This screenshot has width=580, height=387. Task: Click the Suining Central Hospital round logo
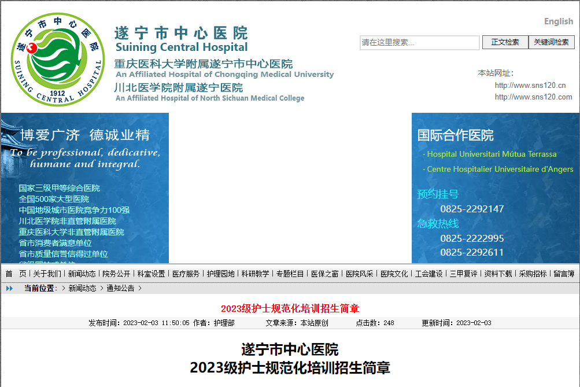(x=58, y=60)
